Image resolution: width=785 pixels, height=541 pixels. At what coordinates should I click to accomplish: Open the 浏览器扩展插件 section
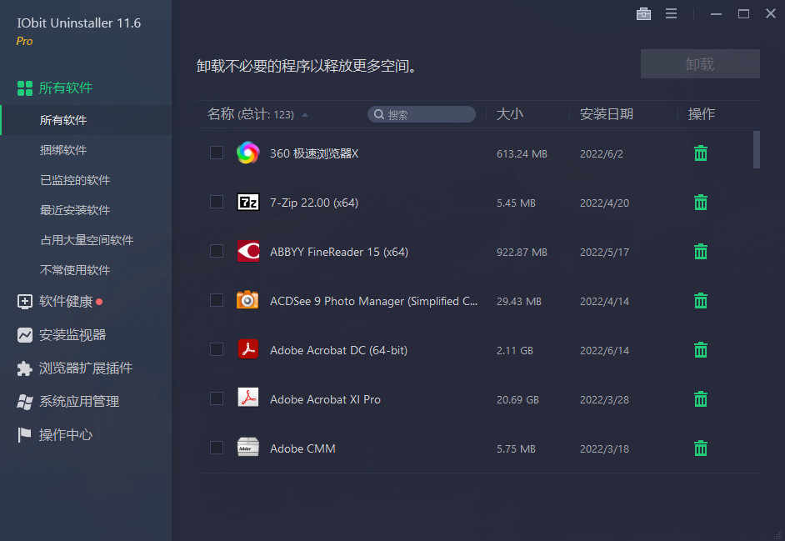[x=67, y=368]
